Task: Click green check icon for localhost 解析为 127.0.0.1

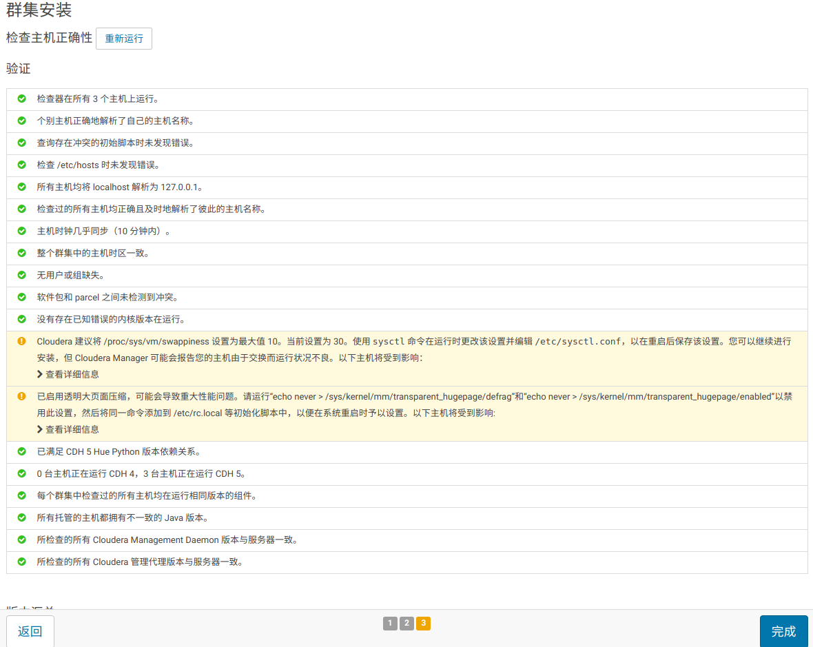Action: [22, 187]
